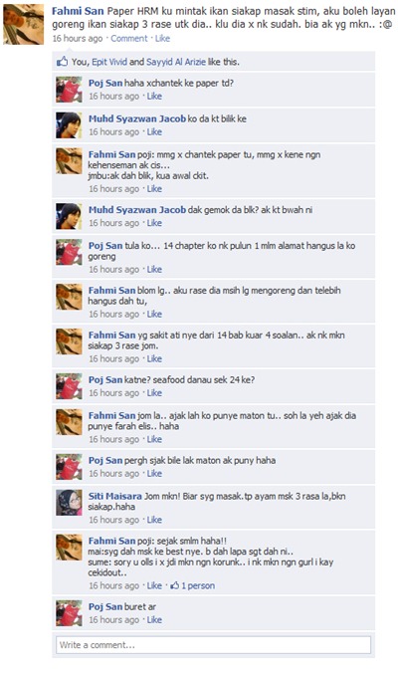
Task: Like Poj San's 'haha xchantek ke paper td?' comment
Action: point(154,96)
